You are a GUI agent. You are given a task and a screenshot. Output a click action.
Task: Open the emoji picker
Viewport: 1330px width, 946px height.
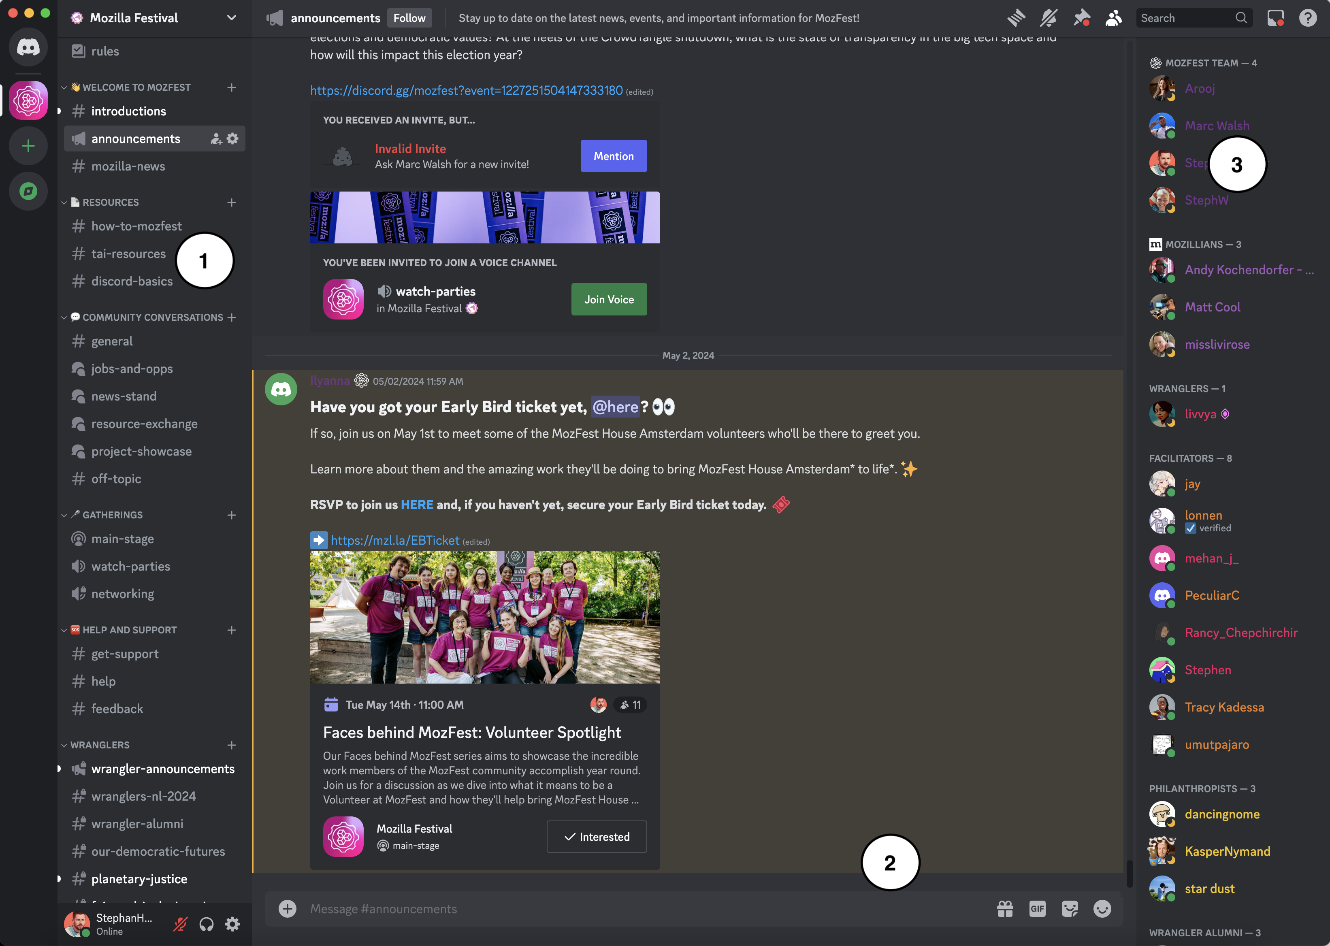coord(1102,909)
